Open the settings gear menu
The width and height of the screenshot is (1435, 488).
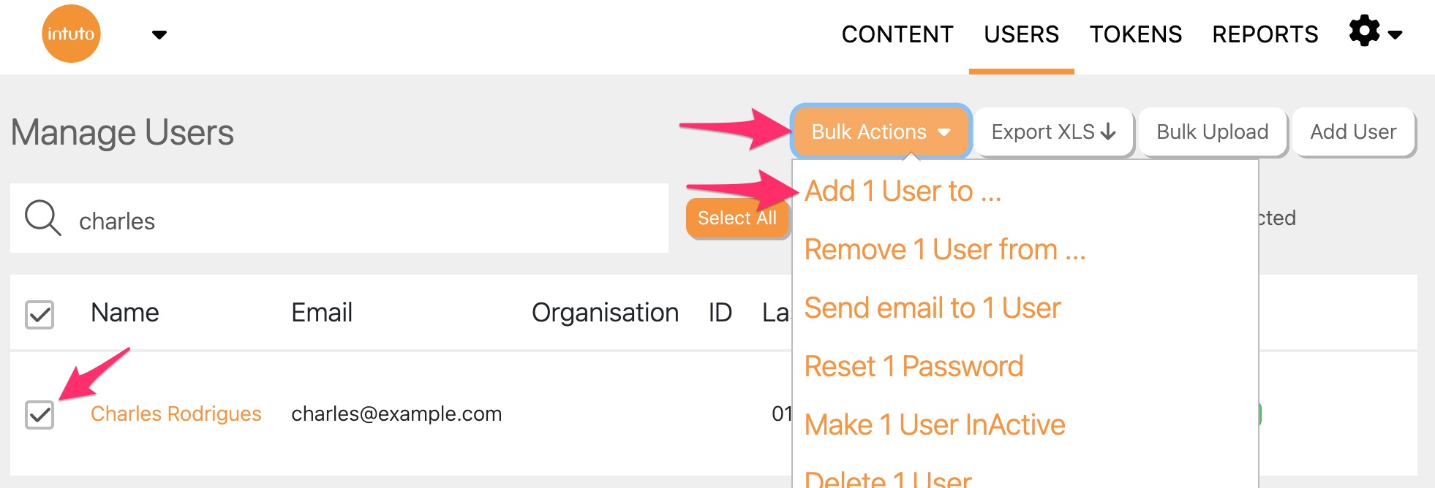(1374, 33)
